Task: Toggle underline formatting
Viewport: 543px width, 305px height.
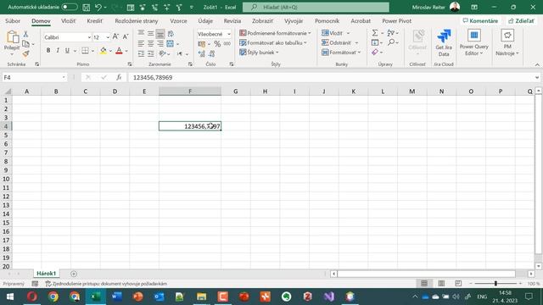Action: [x=67, y=51]
